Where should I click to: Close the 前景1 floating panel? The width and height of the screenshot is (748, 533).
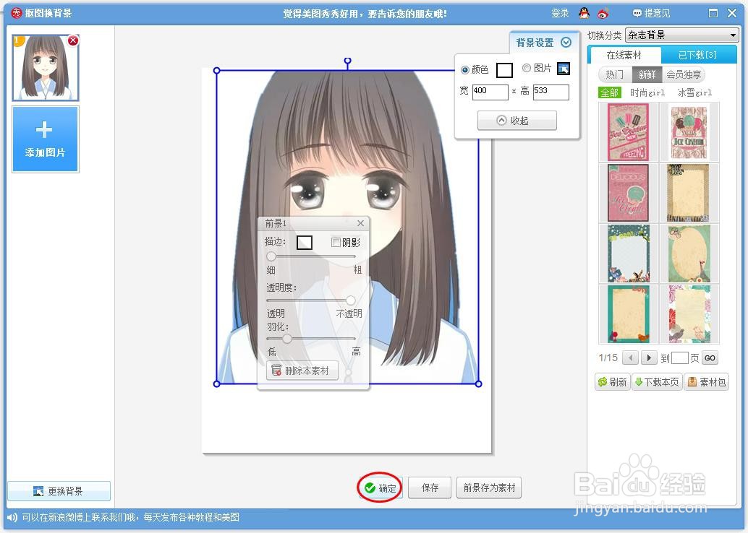click(361, 223)
